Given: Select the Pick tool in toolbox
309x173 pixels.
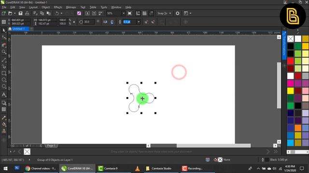Looking at the screenshot, I should coord(4,30).
